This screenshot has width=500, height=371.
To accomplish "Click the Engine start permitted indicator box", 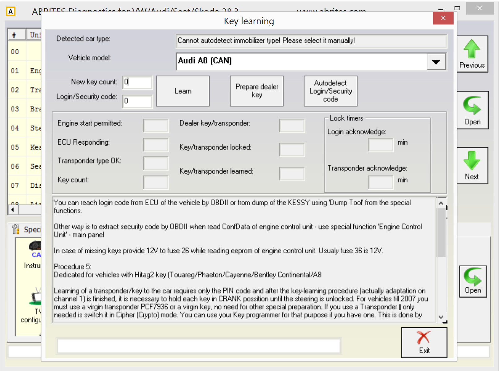I will click(x=156, y=126).
